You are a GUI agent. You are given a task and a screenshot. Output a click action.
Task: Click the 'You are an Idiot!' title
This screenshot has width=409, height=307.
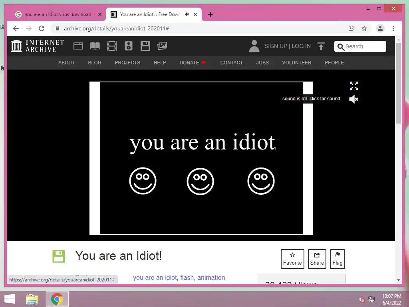point(119,255)
